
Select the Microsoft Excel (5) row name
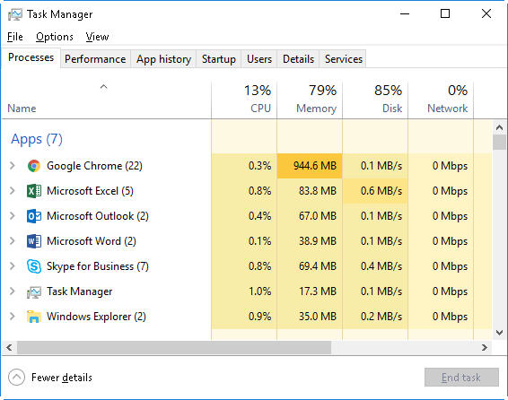click(90, 191)
